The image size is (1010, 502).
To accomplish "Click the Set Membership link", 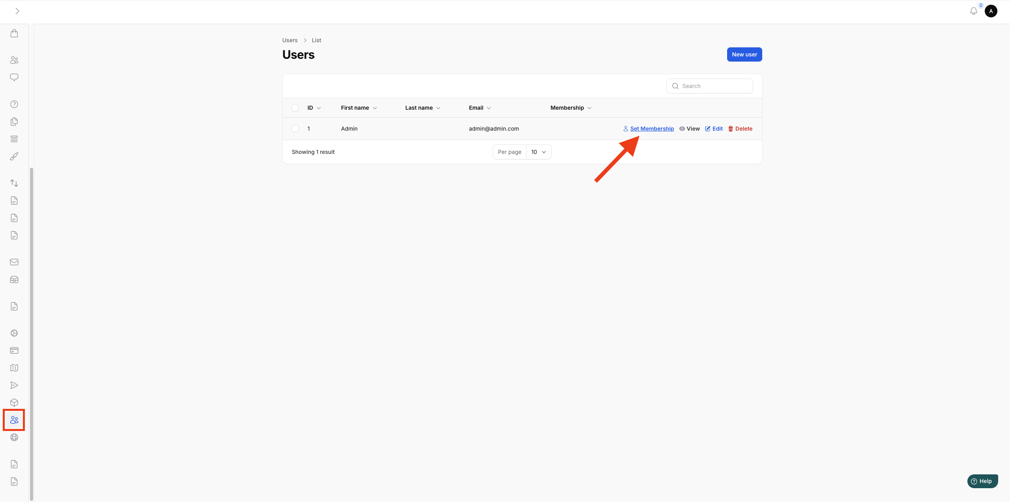I will point(652,129).
